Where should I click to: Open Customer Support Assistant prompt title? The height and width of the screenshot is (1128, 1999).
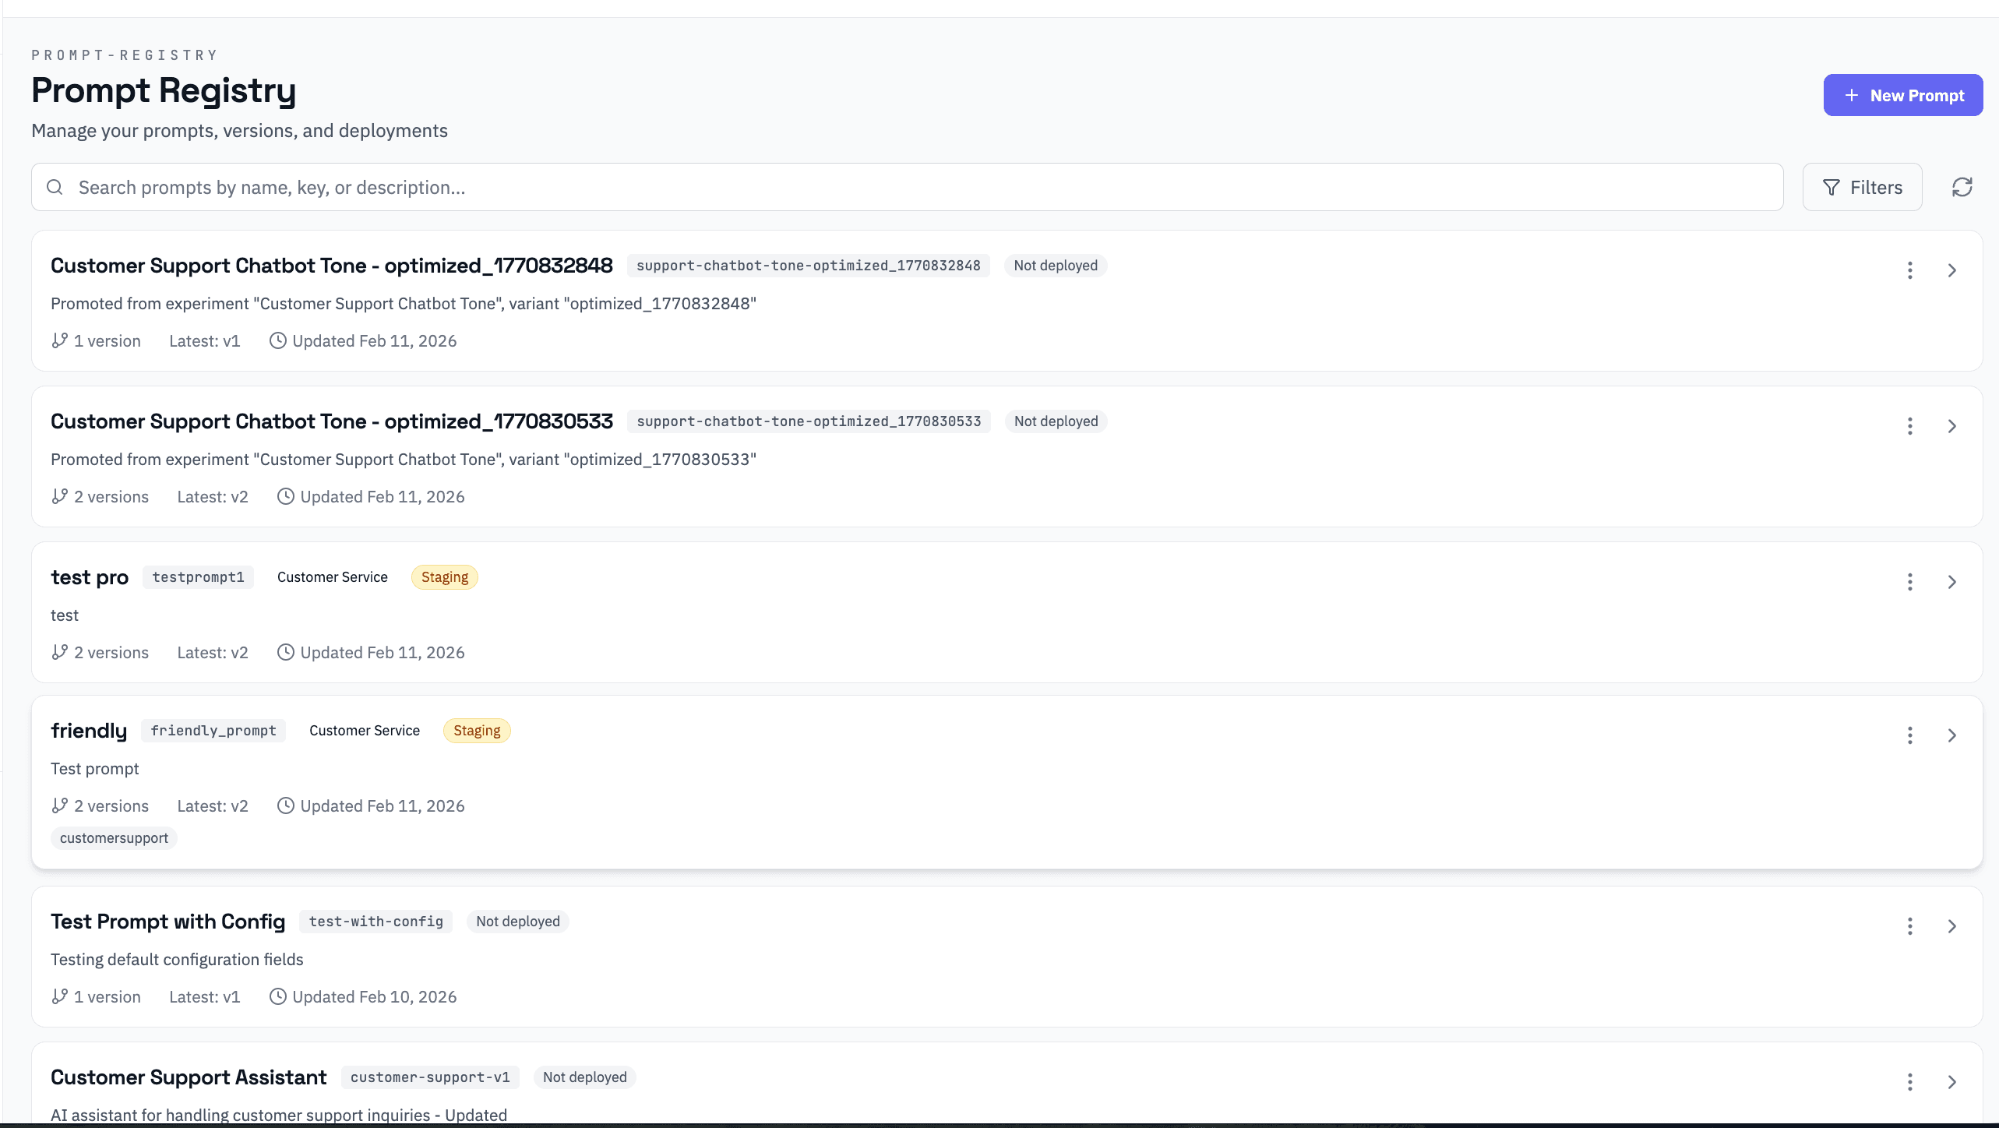point(189,1077)
